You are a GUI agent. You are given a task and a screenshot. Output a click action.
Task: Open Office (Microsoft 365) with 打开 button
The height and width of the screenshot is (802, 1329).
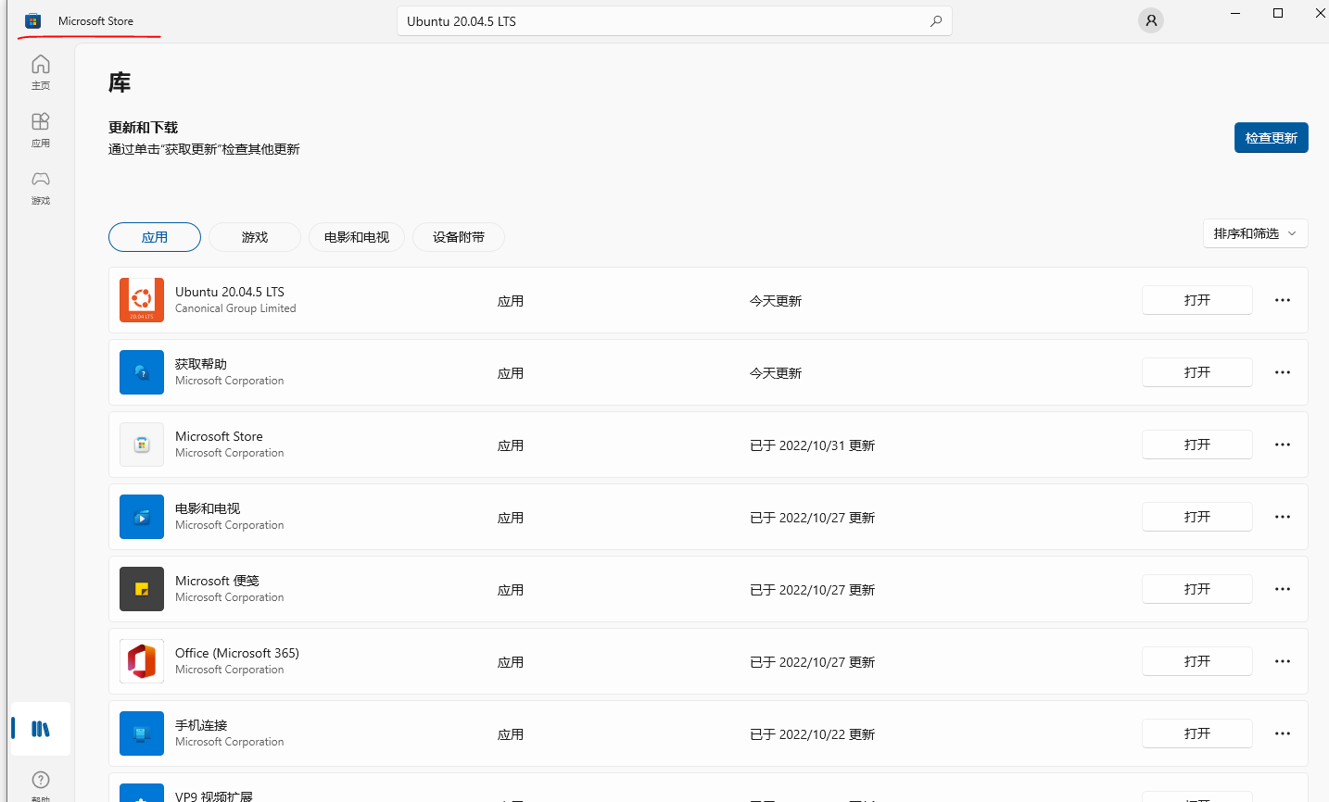[1197, 661]
